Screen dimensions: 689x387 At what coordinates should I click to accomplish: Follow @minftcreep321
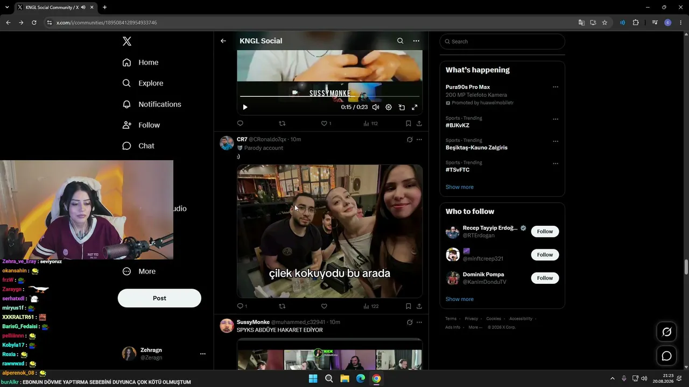(x=545, y=255)
